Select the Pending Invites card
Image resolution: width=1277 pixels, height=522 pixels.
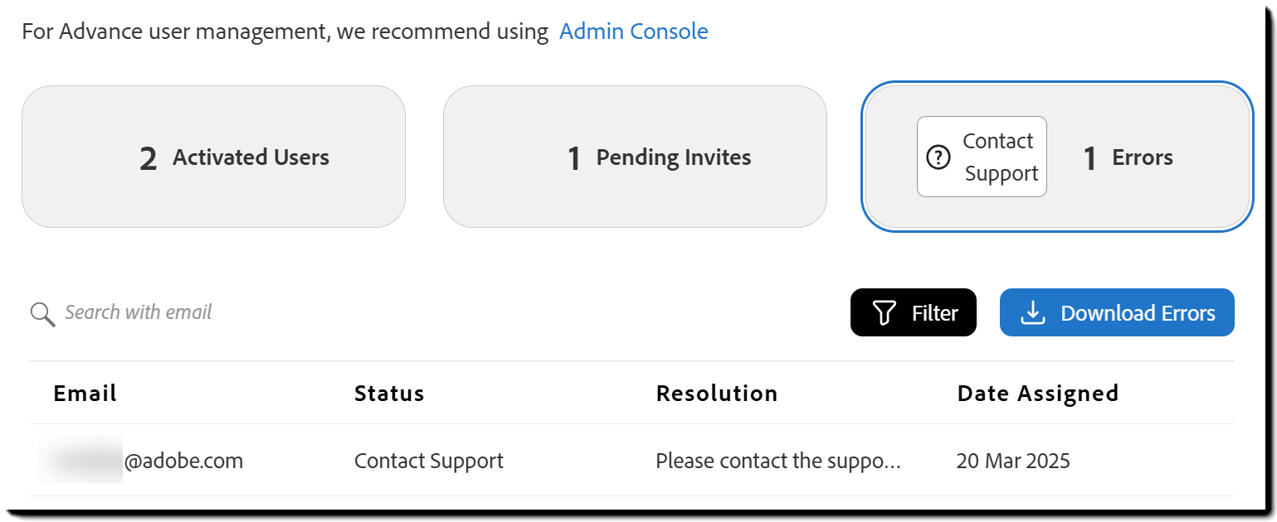[x=635, y=157]
